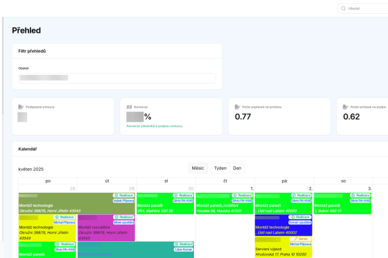388x258 pixels.
Task: Open Montáž panelů event at Bukov 592 51
Action: (343, 203)
